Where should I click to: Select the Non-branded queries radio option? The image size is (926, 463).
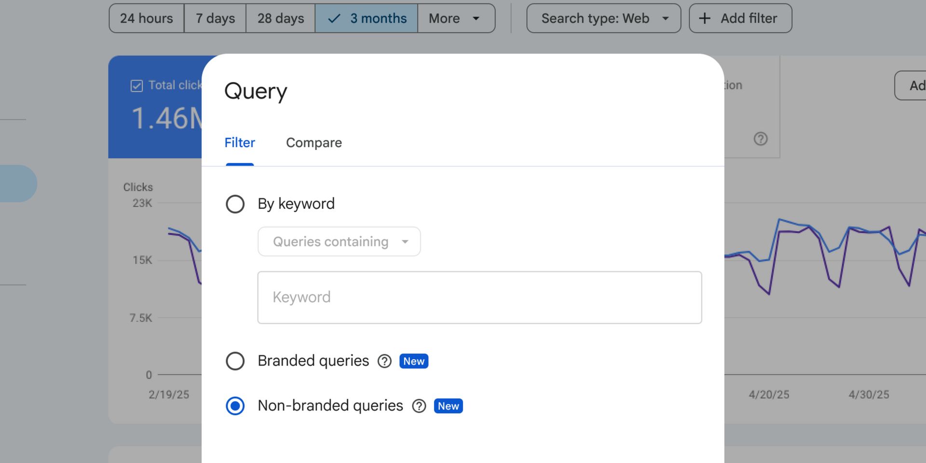(x=235, y=406)
